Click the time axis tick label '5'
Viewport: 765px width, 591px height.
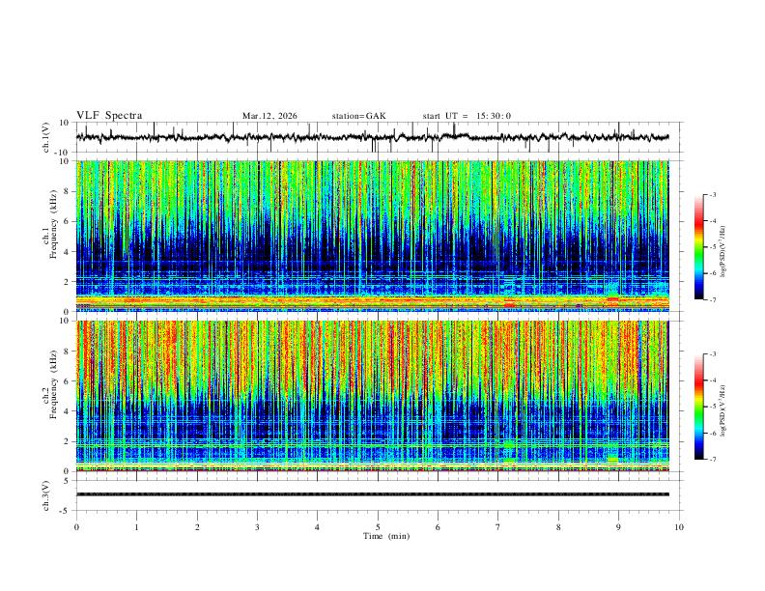point(378,527)
